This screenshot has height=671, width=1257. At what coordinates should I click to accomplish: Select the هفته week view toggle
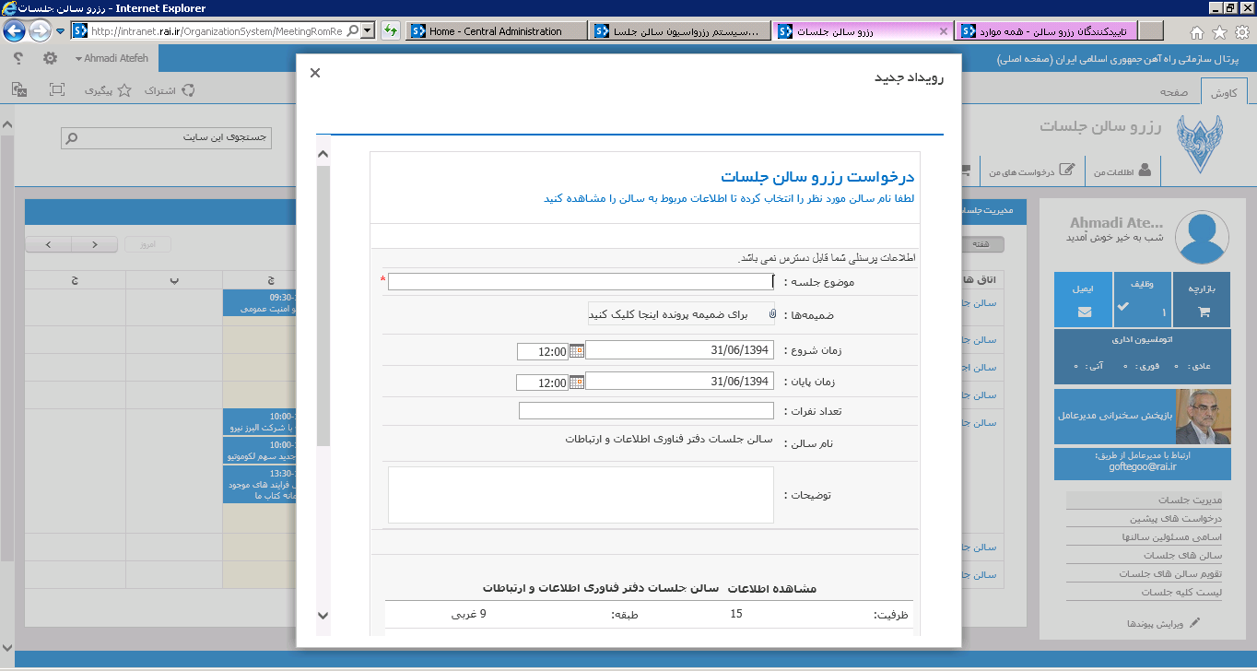click(x=983, y=244)
